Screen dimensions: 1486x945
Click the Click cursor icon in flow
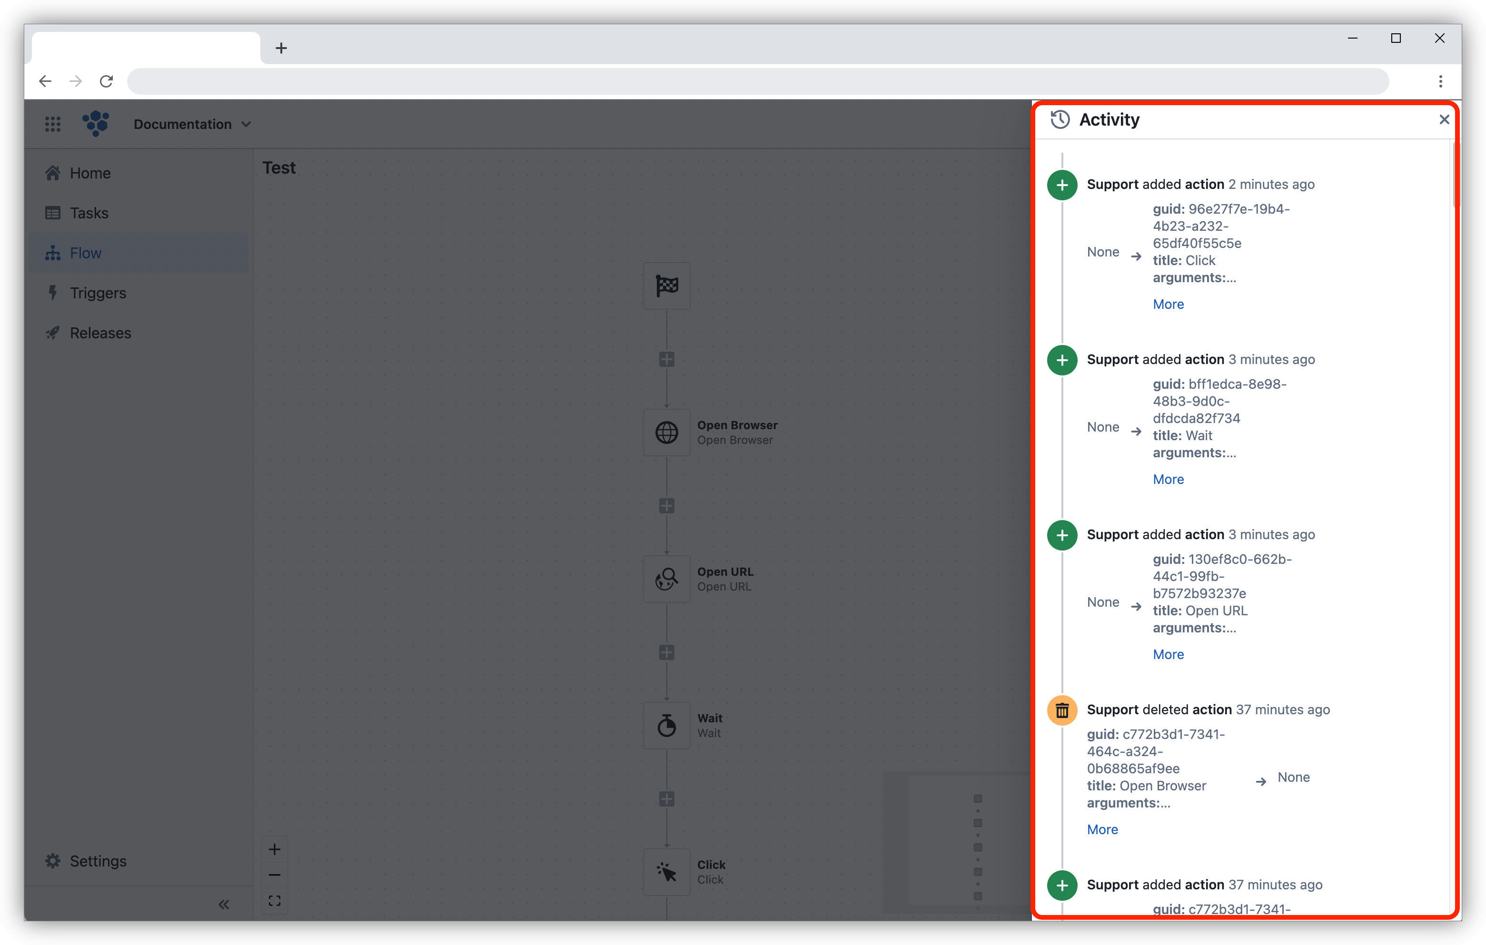pos(666,871)
